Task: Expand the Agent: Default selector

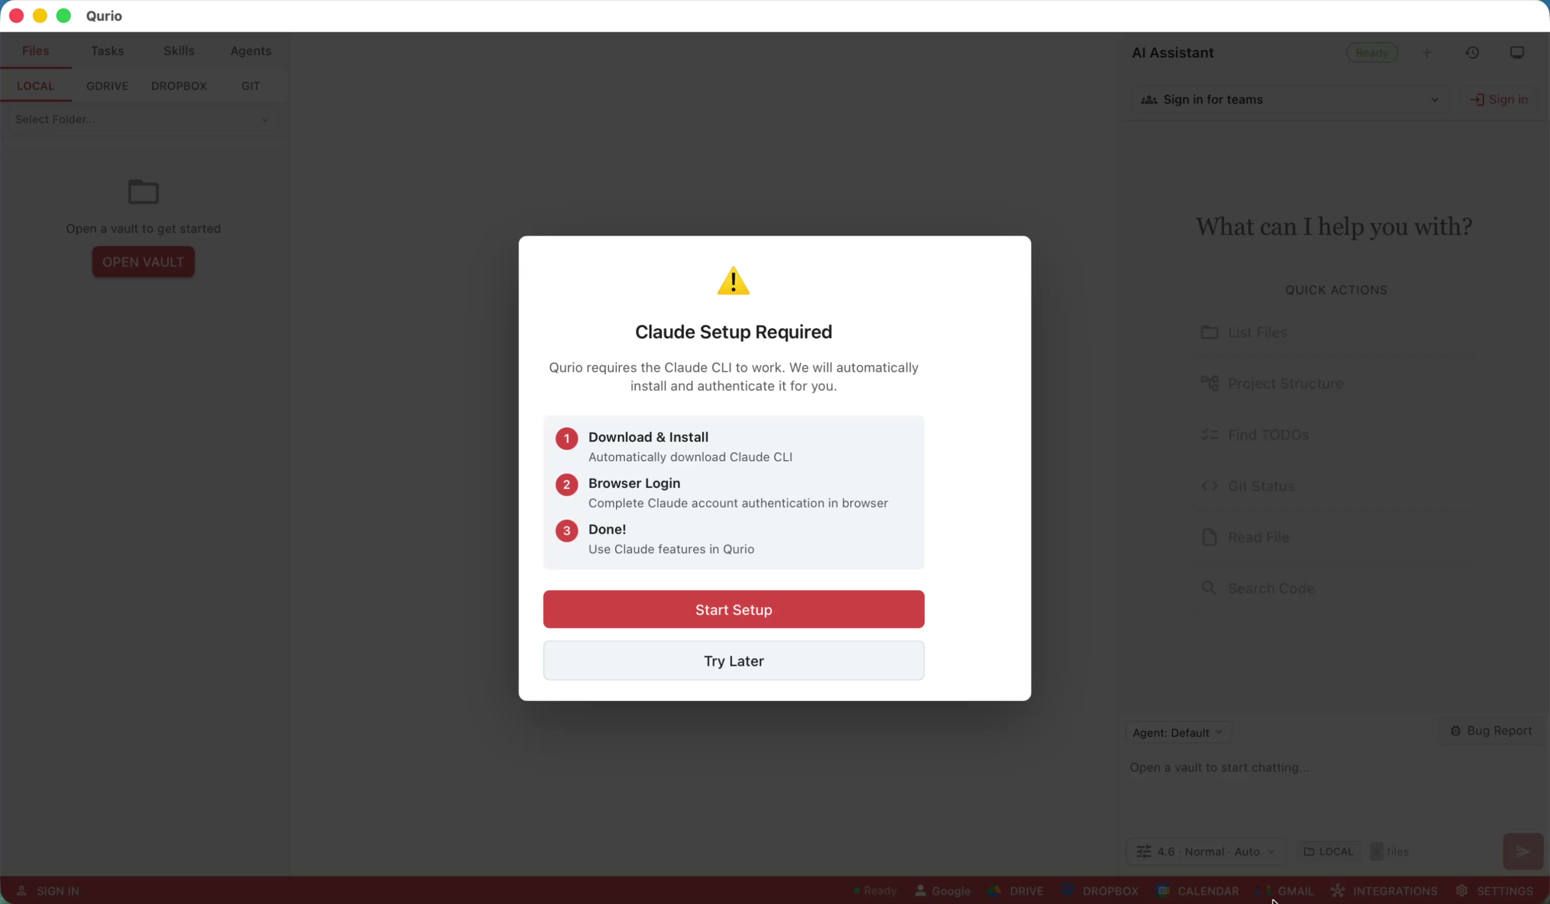Action: pos(1177,732)
